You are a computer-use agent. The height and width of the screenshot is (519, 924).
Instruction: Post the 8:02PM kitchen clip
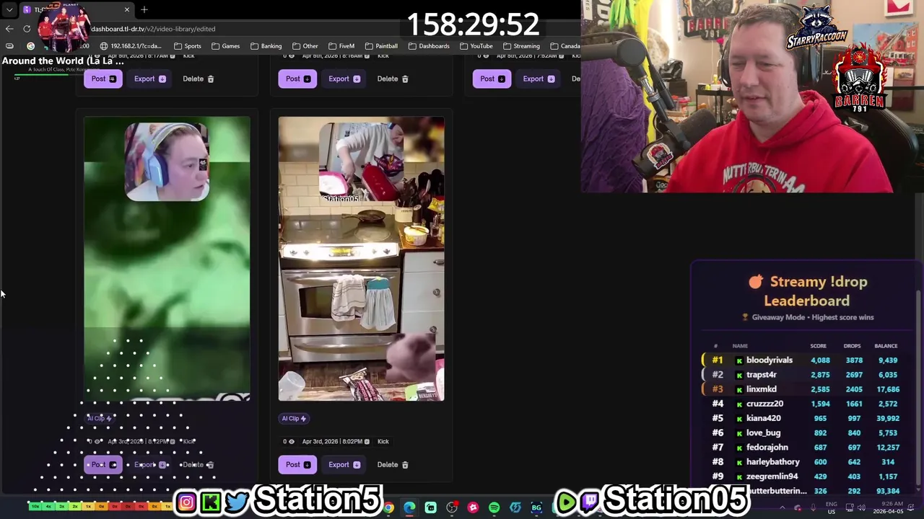(297, 464)
